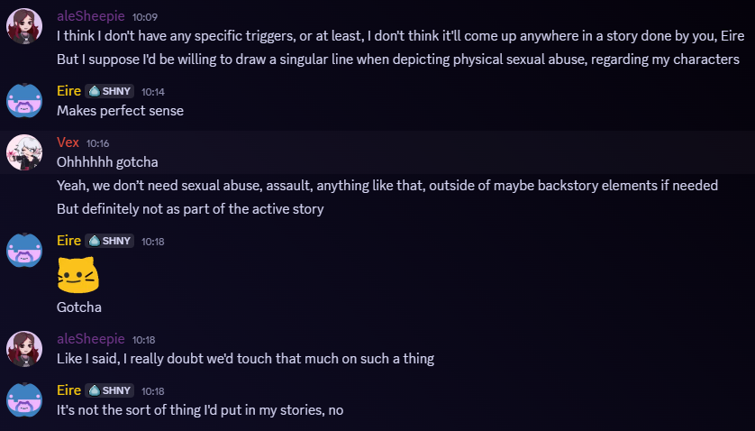Image resolution: width=755 pixels, height=431 pixels.
Task: Click the SHNY tag above the cat emoji
Action: click(110, 241)
